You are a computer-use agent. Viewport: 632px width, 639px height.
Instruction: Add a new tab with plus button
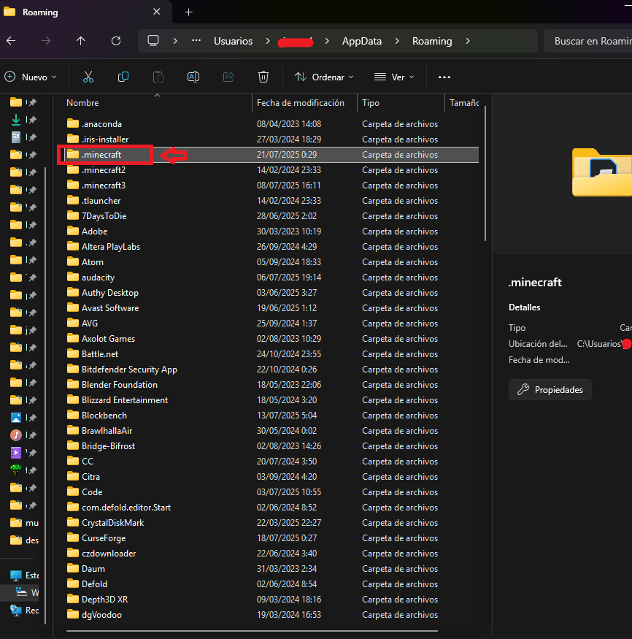[188, 12]
